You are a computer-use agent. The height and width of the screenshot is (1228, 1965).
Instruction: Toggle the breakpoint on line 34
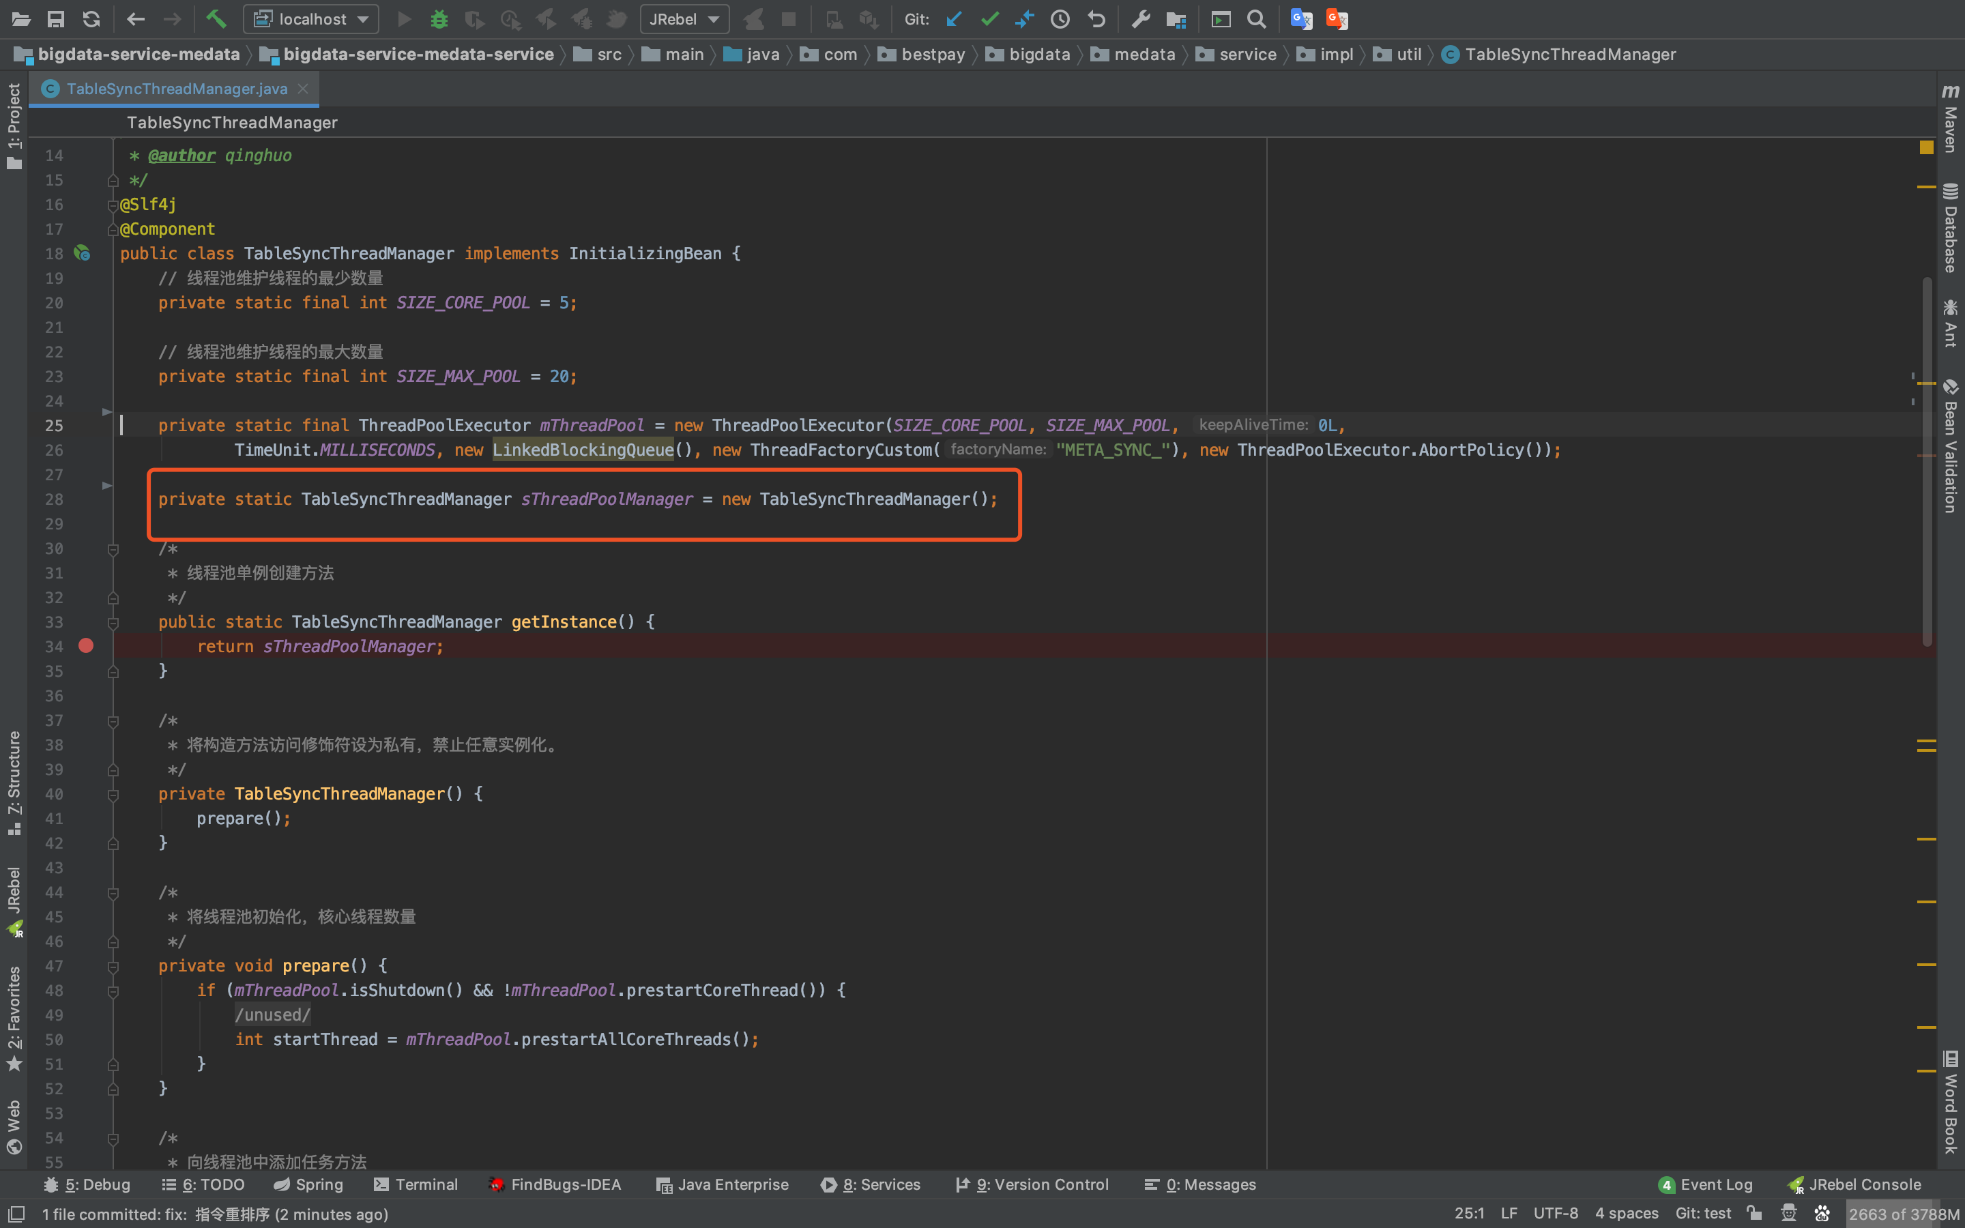pos(86,645)
